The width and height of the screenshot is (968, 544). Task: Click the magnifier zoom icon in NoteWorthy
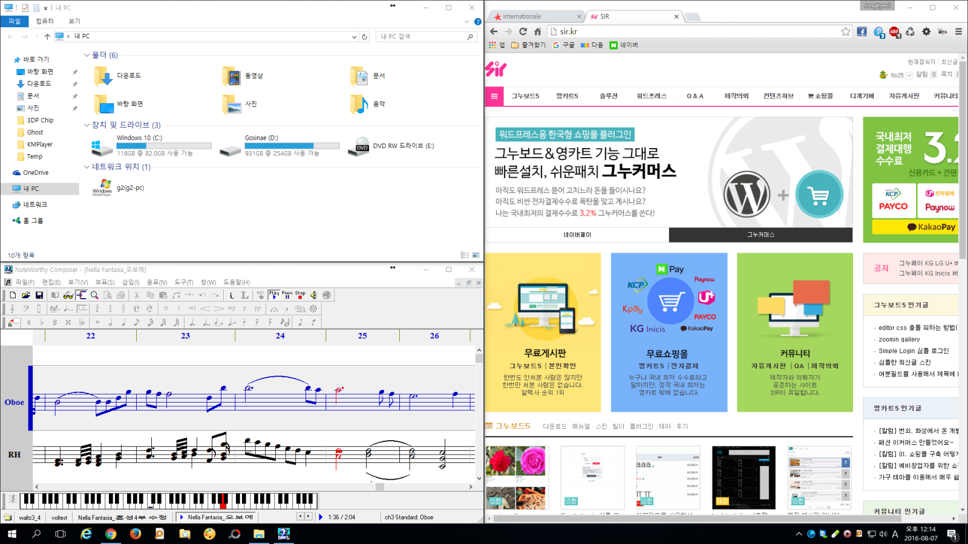pos(94,295)
